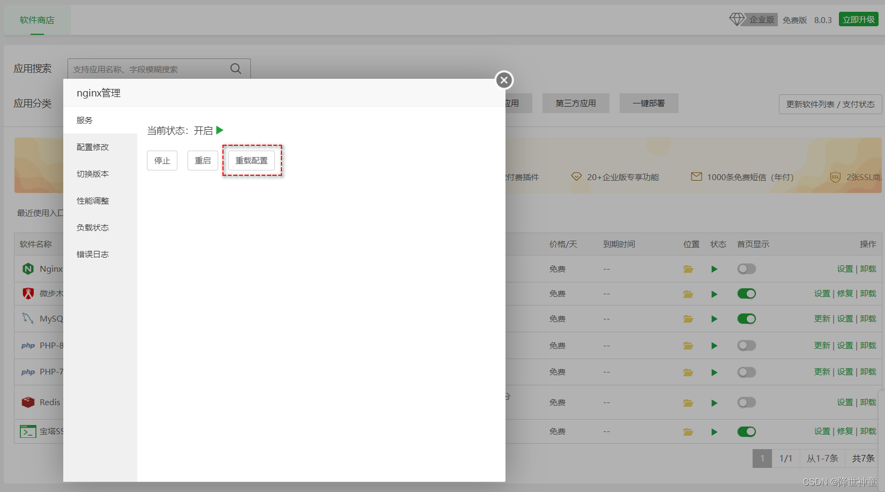Click 卸载 link in 宝塔SSH row

[868, 431]
